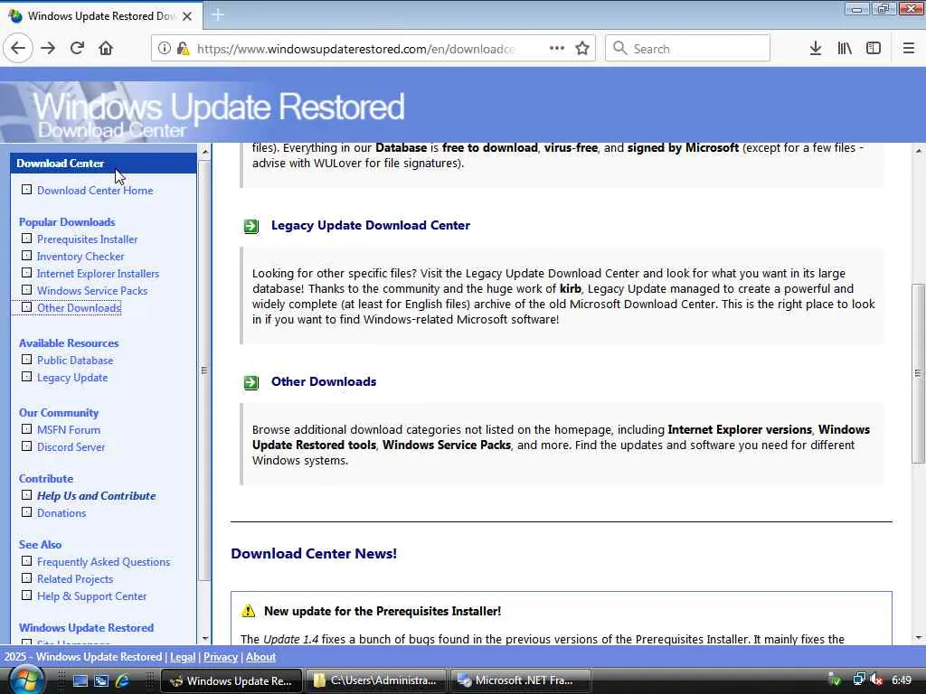Close the Windows Update Restored tab
The image size is (926, 694).
(187, 16)
